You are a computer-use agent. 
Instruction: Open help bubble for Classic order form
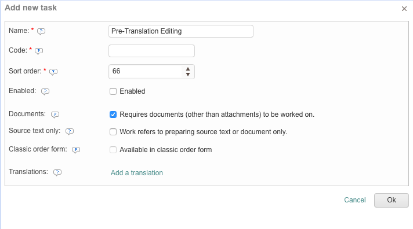coord(76,150)
